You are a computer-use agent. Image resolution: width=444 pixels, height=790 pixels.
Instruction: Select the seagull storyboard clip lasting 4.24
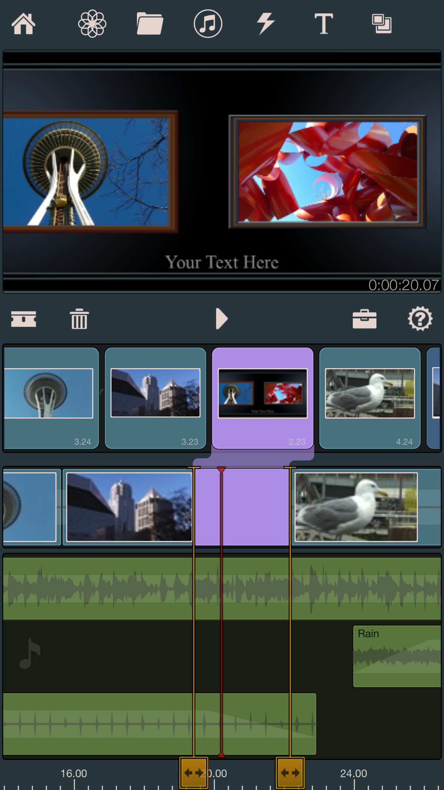tap(370, 398)
